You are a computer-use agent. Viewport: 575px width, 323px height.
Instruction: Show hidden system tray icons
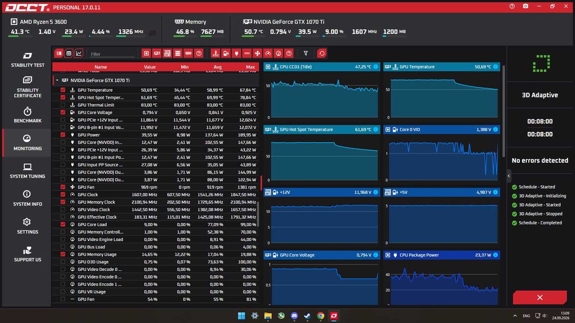(x=515, y=316)
